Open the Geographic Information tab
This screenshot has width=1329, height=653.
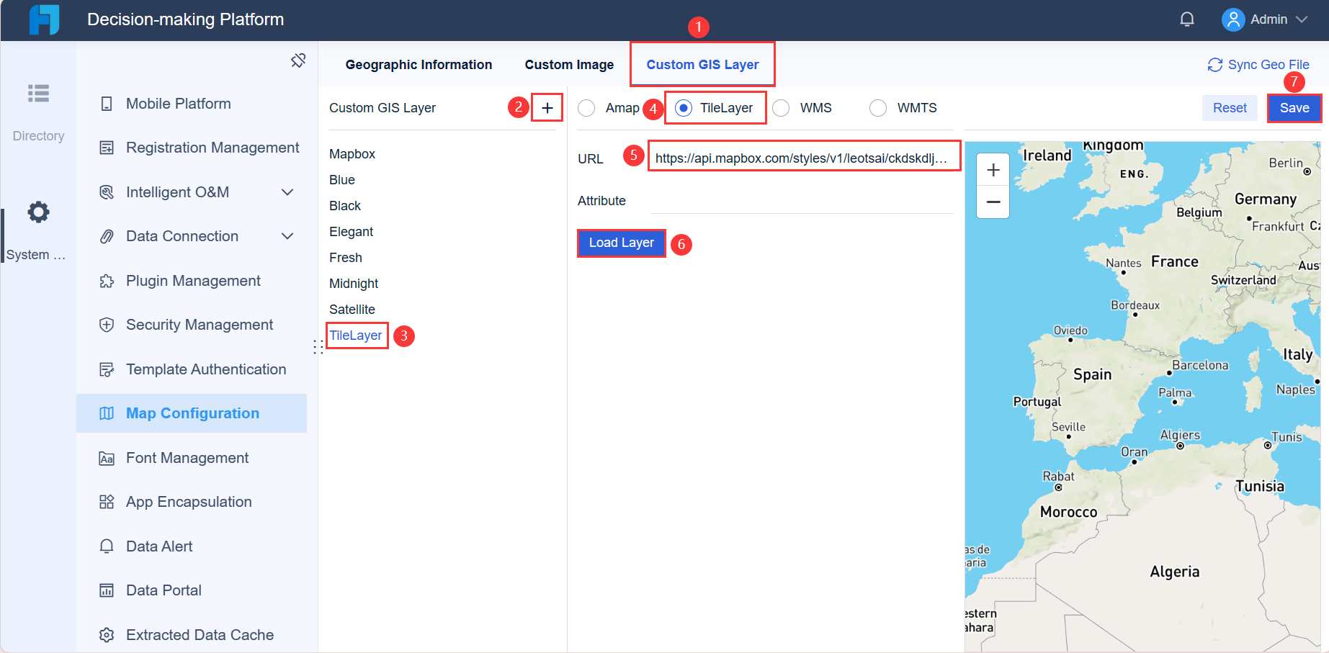coord(419,64)
